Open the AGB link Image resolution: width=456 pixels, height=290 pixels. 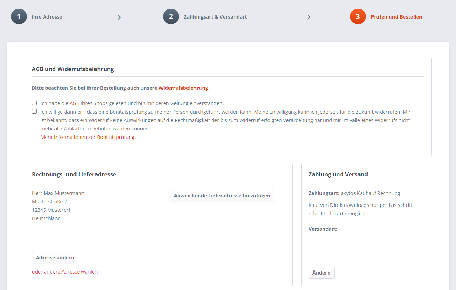pos(74,103)
